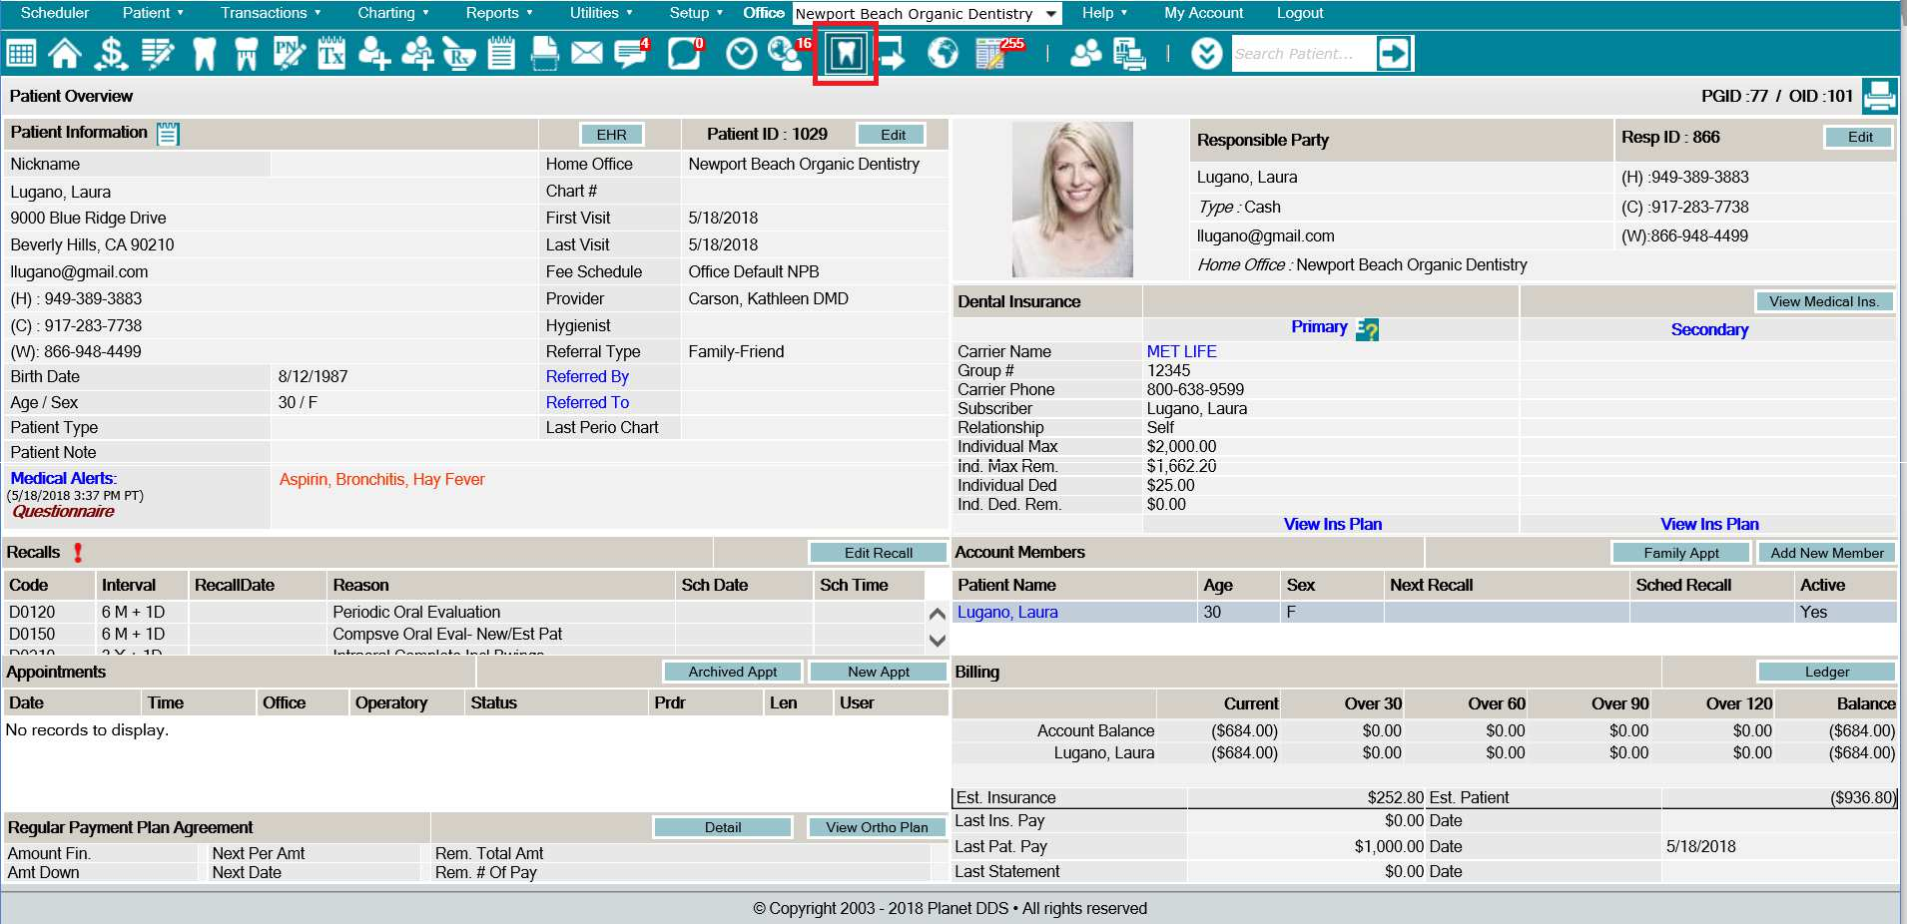
Task: Submit patient search with arrow button
Action: (x=1393, y=53)
